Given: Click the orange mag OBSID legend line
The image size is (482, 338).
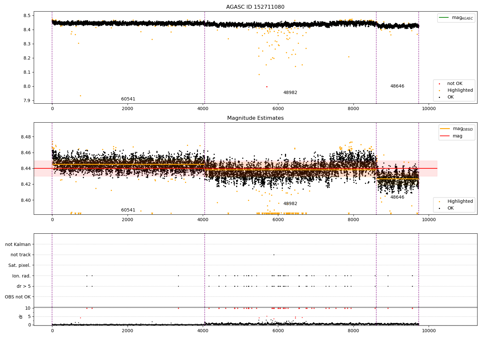Looking at the screenshot, I should click(x=445, y=128).
